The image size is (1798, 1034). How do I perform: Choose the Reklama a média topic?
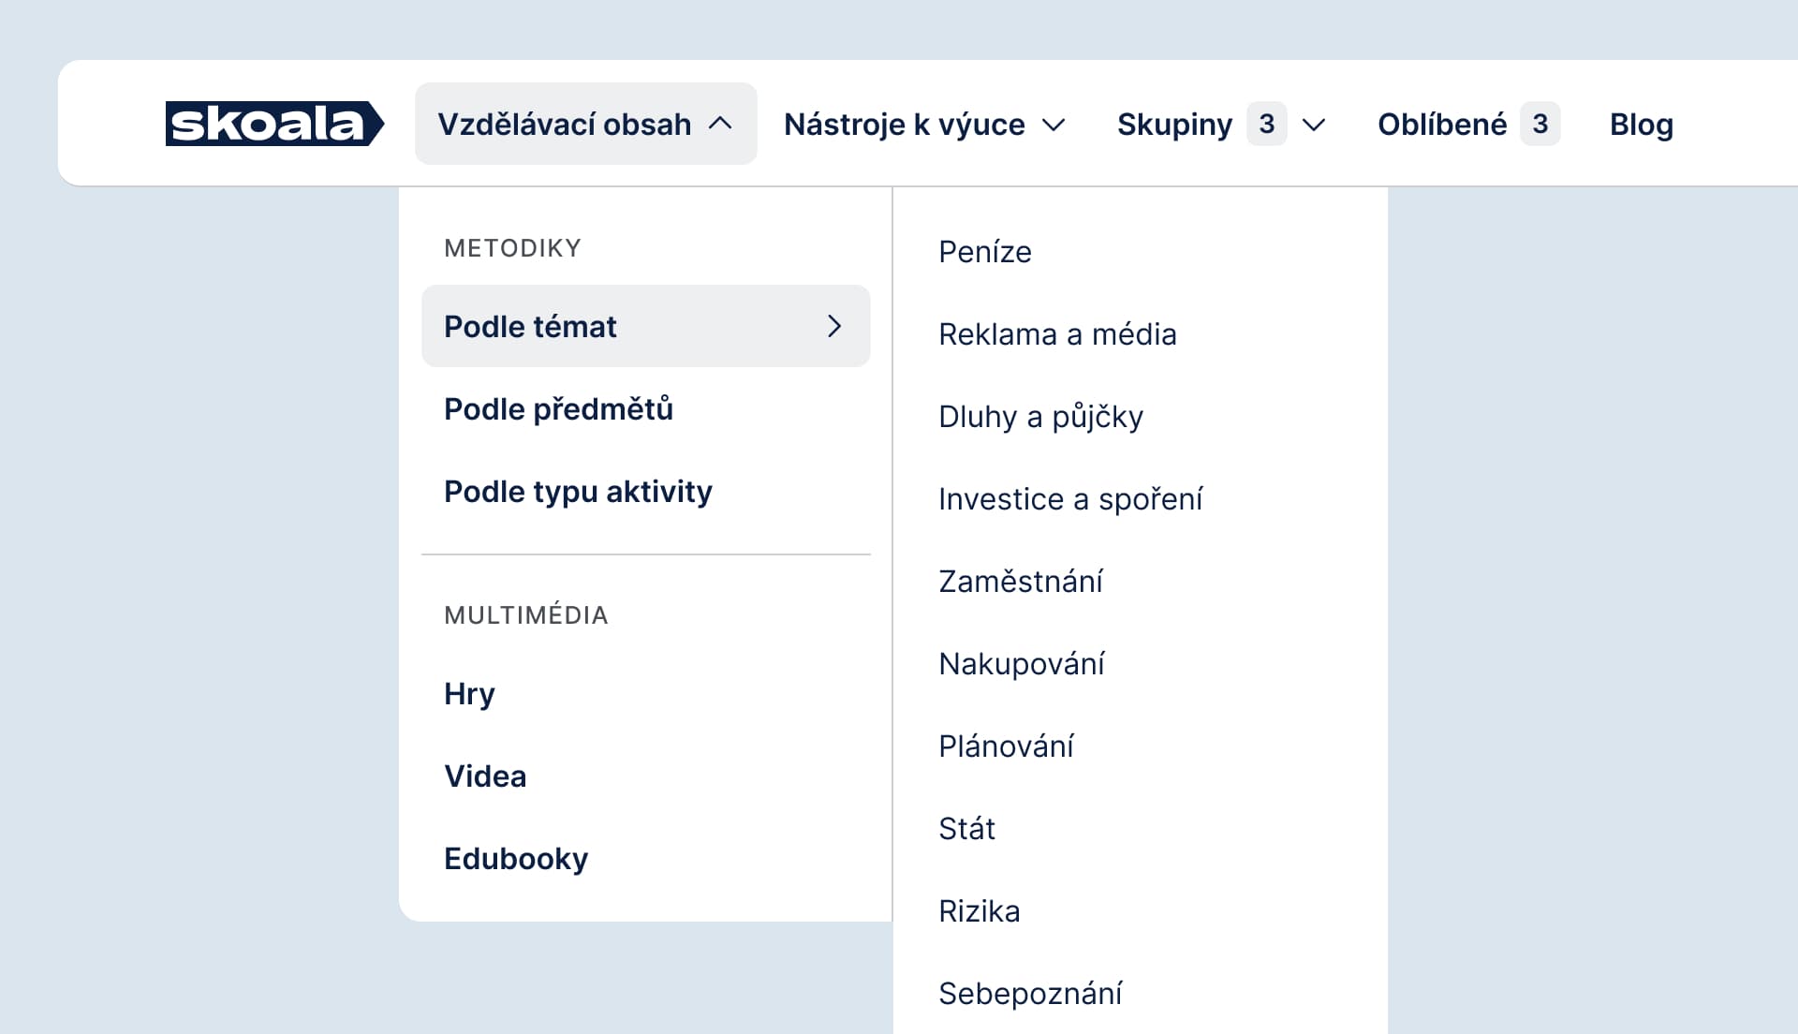(x=1057, y=334)
